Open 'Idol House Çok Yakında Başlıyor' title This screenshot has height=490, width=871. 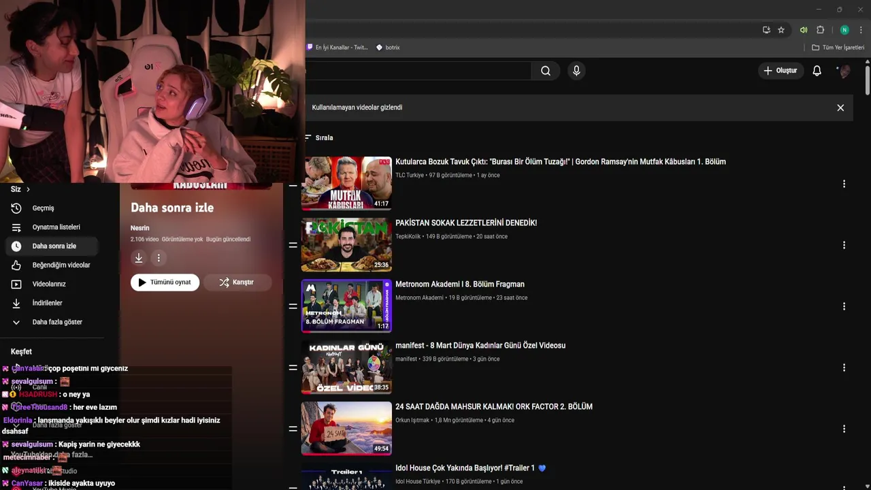(x=470, y=468)
